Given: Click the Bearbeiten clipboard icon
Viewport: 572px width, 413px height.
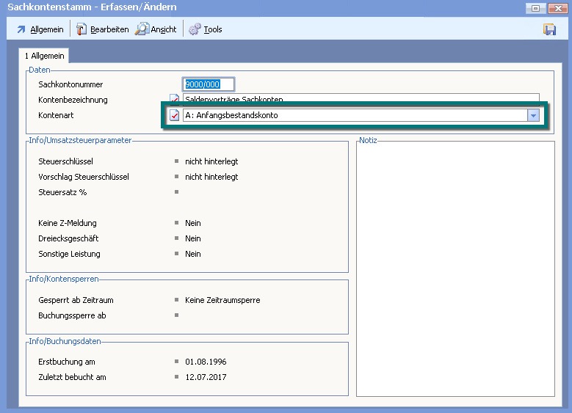Looking at the screenshot, I should coord(82,29).
